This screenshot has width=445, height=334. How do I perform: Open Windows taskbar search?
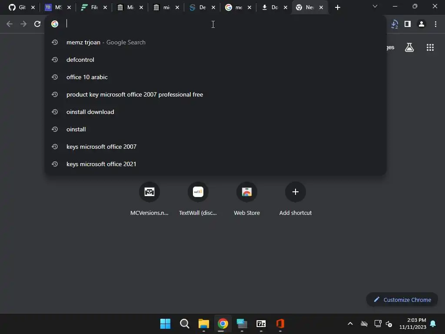click(x=184, y=324)
